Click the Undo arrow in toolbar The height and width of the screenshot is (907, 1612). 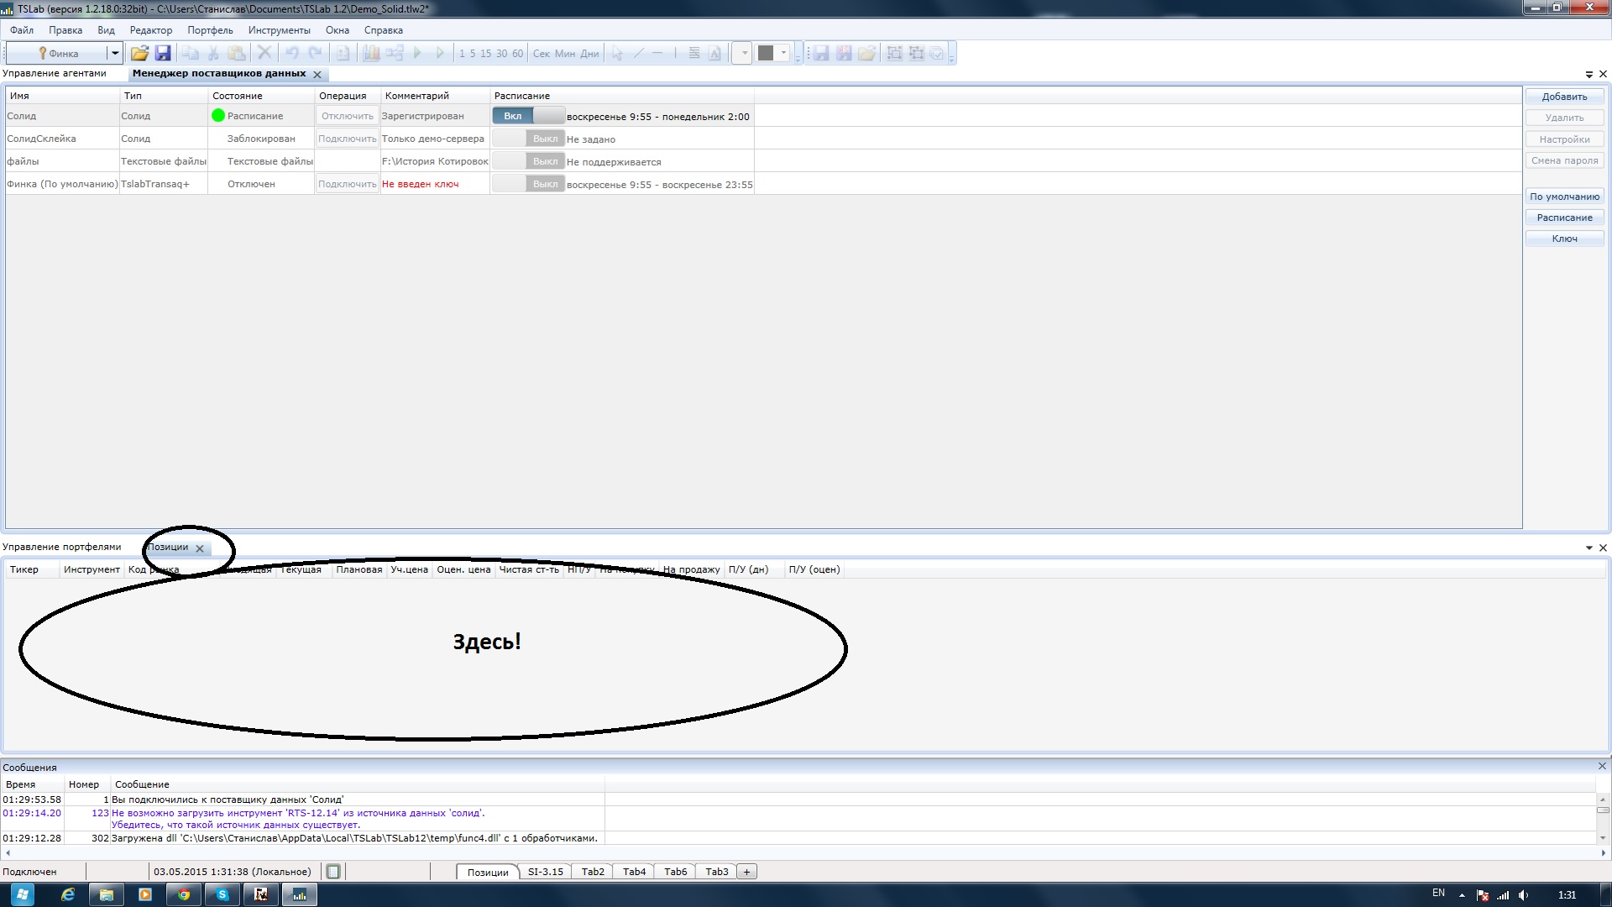[x=292, y=53]
